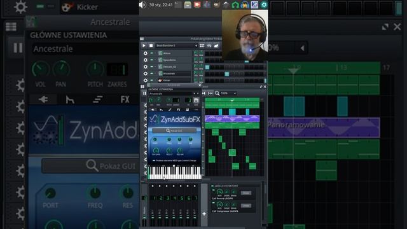Open the 100% zoom dropdown
407x229 pixels.
click(x=228, y=94)
